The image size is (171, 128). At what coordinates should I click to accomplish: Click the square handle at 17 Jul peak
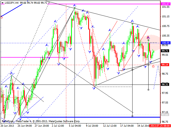pyautogui.click(x=132, y=24)
